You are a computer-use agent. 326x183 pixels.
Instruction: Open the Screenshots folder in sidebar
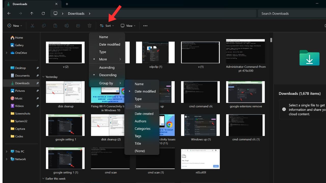pos(20,114)
